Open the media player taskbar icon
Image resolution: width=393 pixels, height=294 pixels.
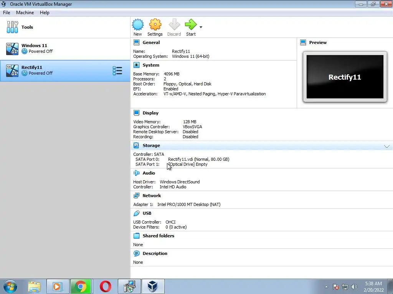[58, 286]
